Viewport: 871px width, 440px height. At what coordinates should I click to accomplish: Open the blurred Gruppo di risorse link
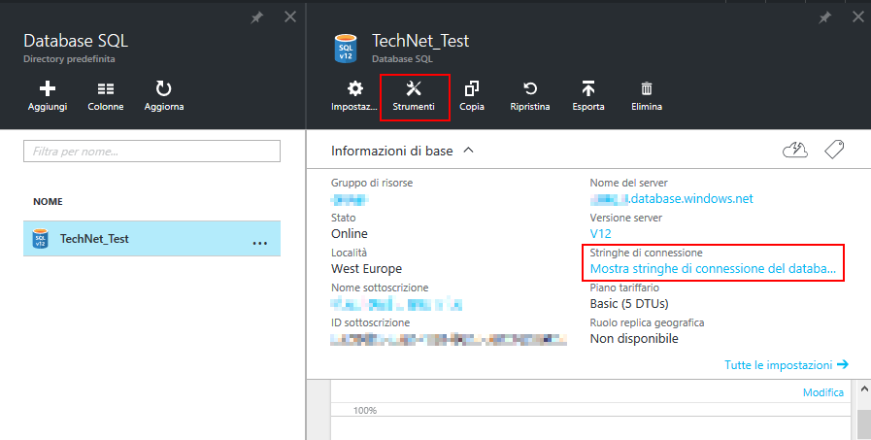click(349, 199)
